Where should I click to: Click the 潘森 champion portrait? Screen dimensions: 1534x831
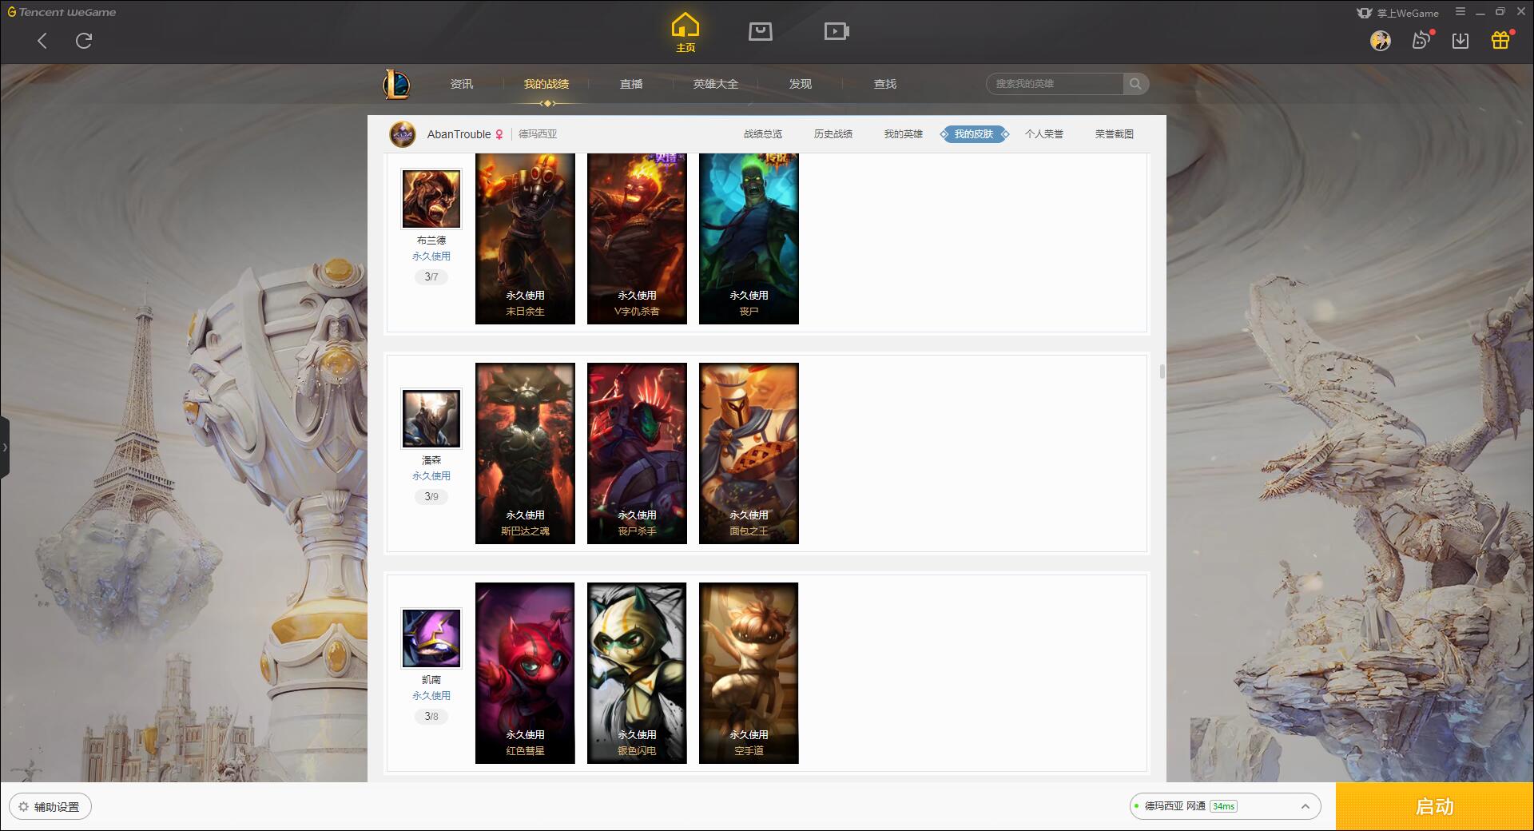click(431, 419)
